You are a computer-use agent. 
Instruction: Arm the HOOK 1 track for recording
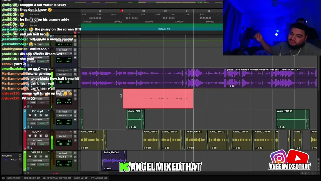coord(30,136)
